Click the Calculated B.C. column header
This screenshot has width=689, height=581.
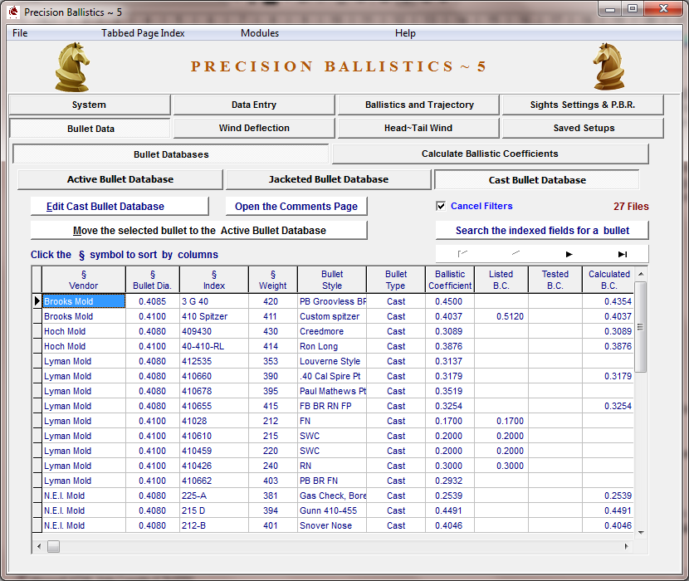pos(608,280)
